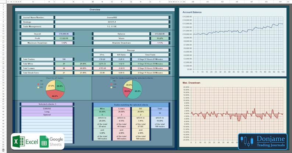Select the matching total trades cell 10
Screen dimensions: 292x153
click(x=160, y=113)
